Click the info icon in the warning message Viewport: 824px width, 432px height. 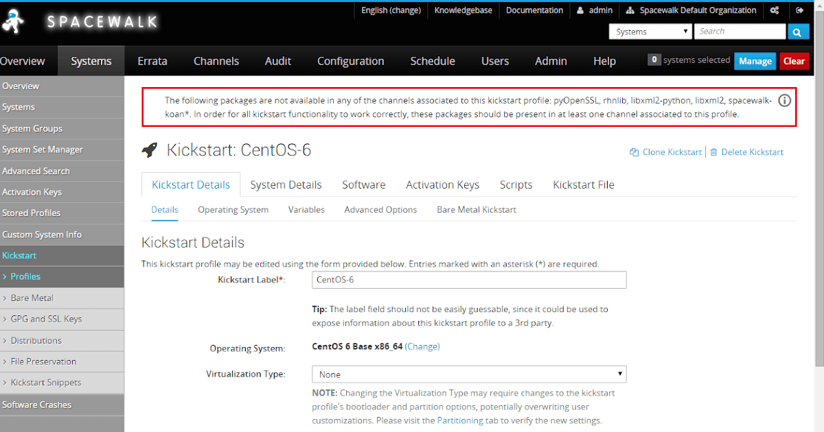coord(785,101)
